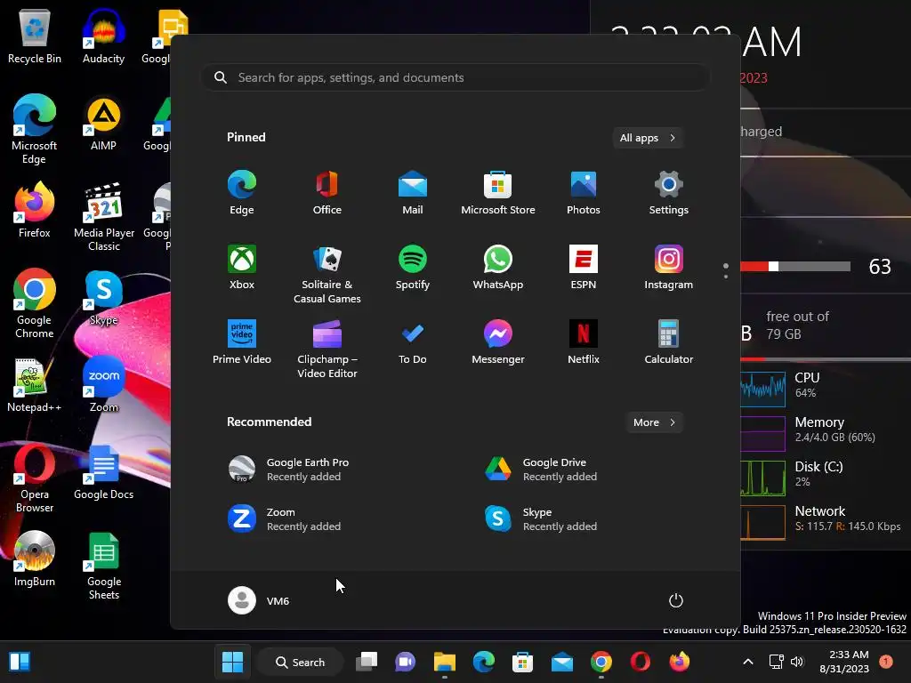Open the pinned Settings gear
Image resolution: width=911 pixels, height=683 pixels.
tap(669, 193)
